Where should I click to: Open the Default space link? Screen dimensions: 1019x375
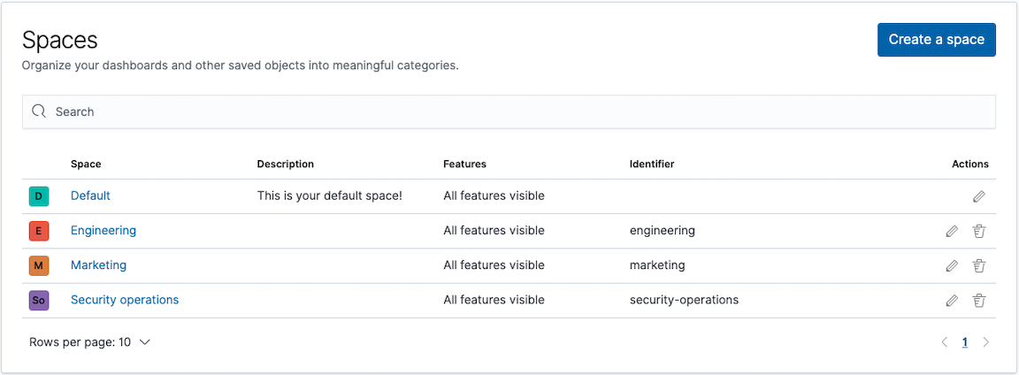coord(90,195)
